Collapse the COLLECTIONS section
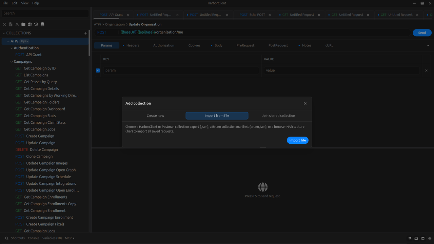The image size is (434, 244). (x=4, y=33)
